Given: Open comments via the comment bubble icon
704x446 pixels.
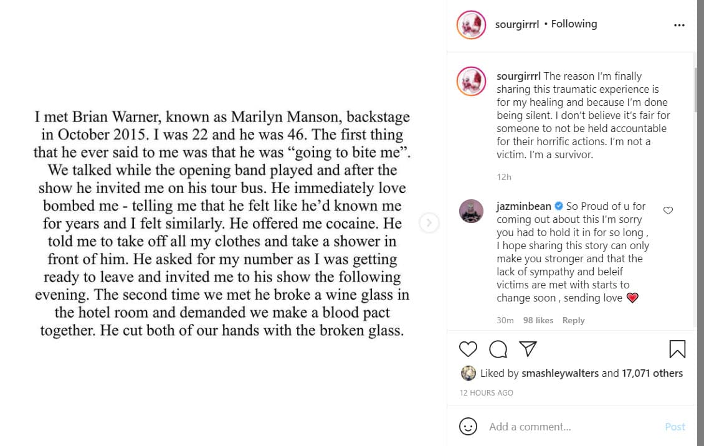Looking at the screenshot, I should pyautogui.click(x=498, y=349).
